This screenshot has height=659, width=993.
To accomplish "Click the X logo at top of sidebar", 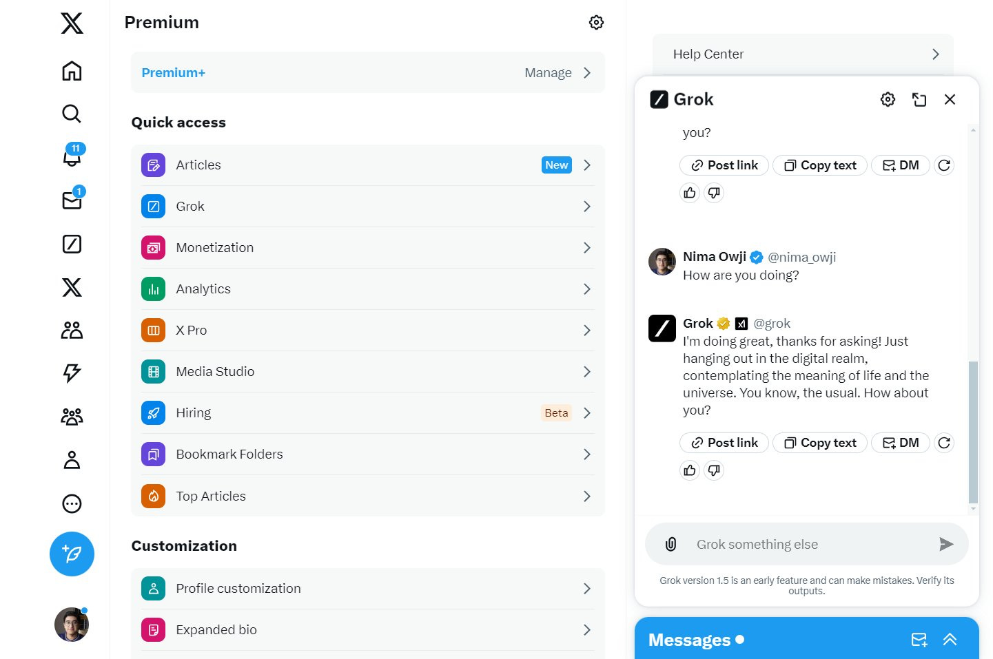I will [x=72, y=23].
